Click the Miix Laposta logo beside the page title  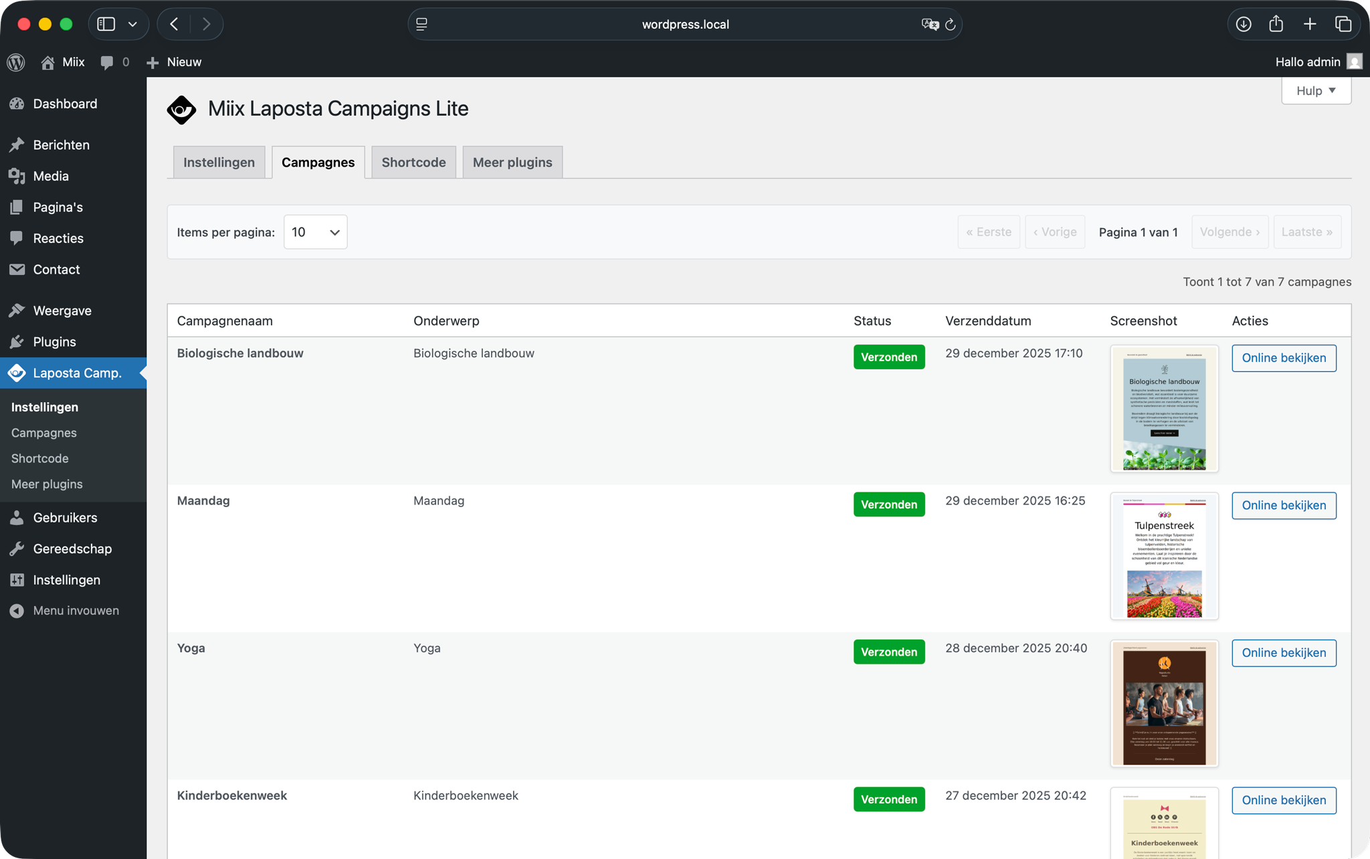181,109
